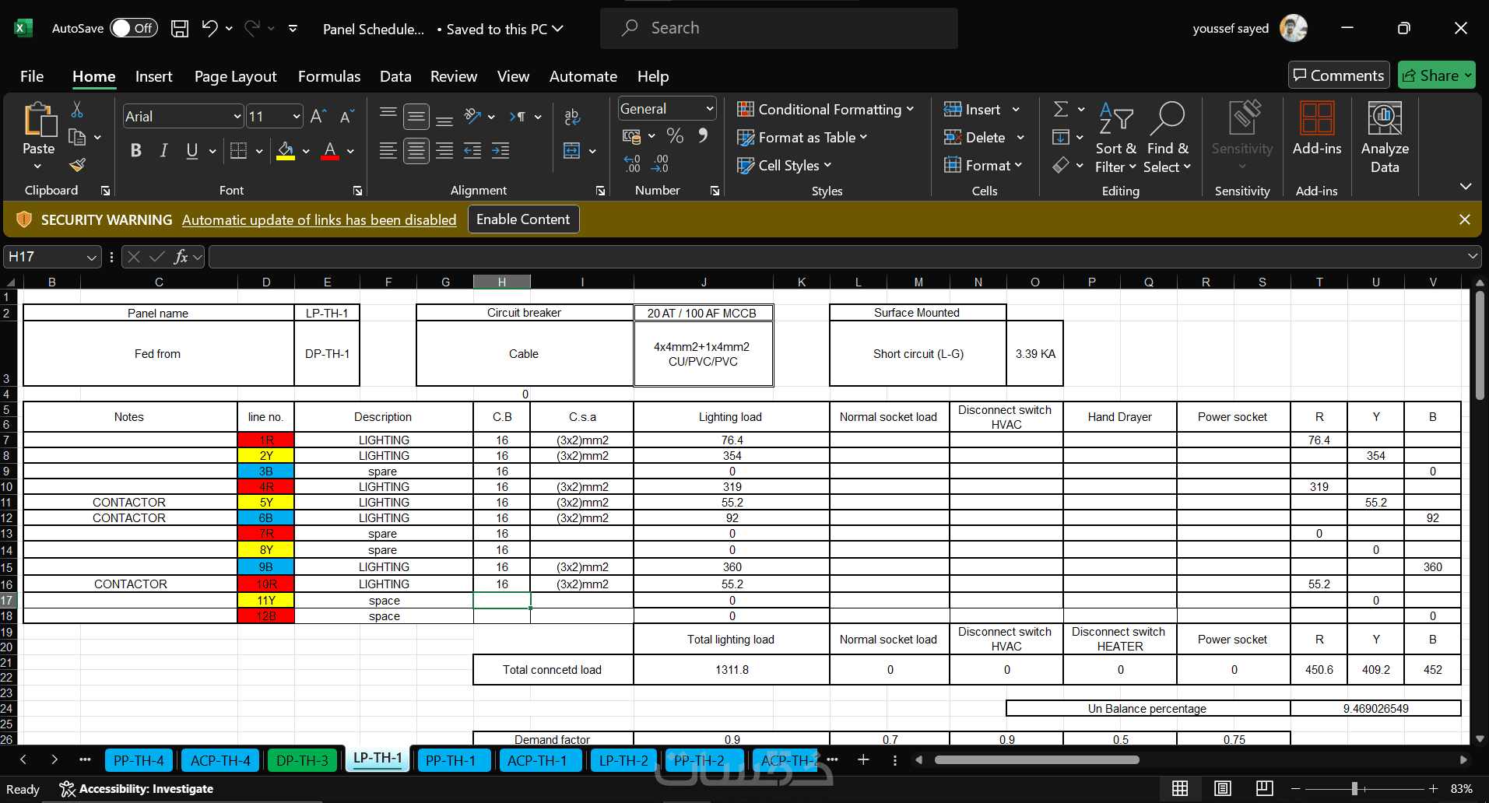The height and width of the screenshot is (803, 1489).
Task: Click the Enable Content button
Action: (523, 219)
